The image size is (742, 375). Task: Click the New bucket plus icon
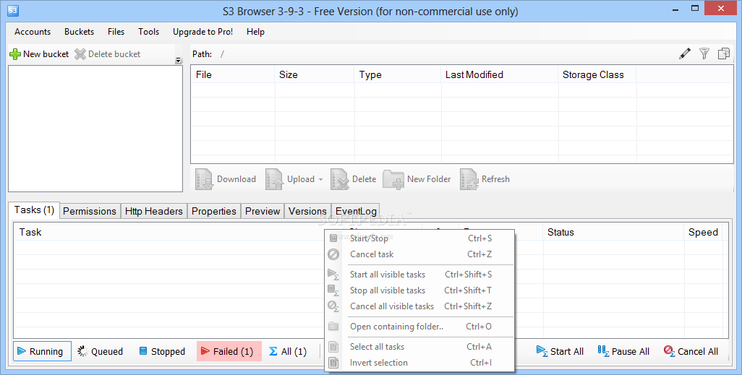click(15, 54)
